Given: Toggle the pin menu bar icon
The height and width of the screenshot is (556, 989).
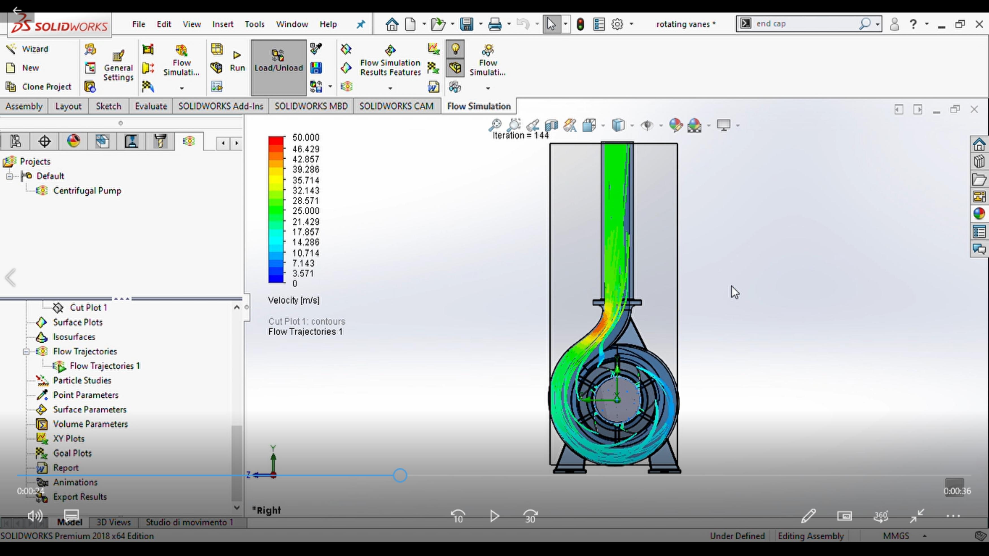Looking at the screenshot, I should tap(361, 25).
